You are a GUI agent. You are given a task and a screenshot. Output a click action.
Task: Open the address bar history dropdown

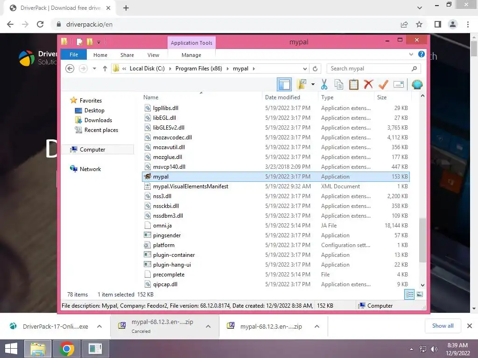pos(304,69)
